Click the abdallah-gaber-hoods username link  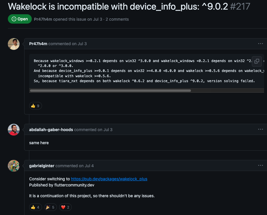click(x=51, y=130)
